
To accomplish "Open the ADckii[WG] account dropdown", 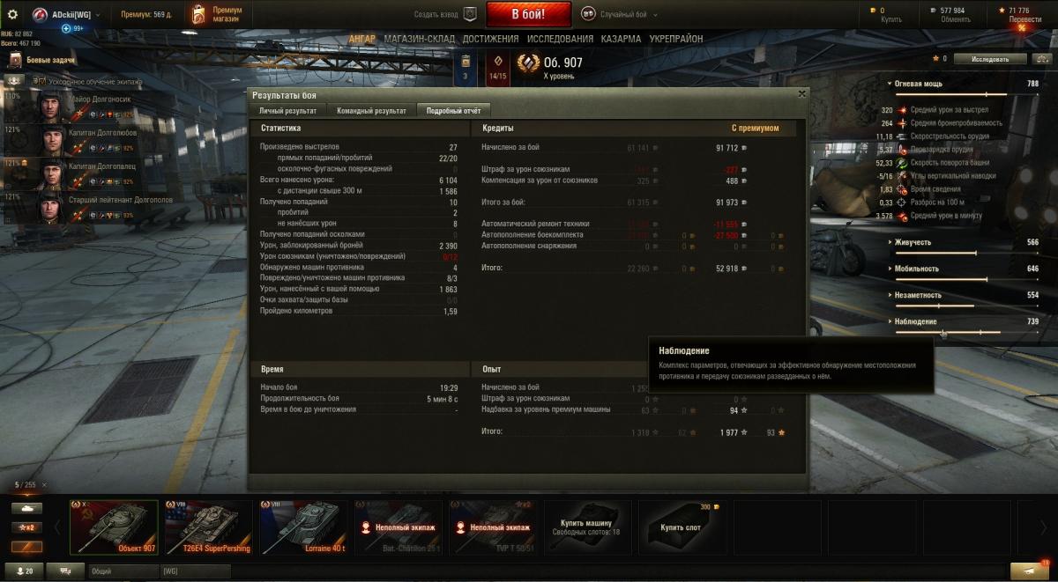I will (66, 14).
